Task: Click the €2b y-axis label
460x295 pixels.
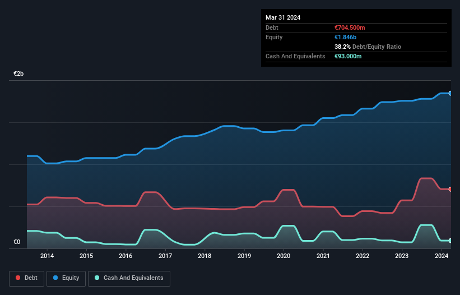Action: 18,73
